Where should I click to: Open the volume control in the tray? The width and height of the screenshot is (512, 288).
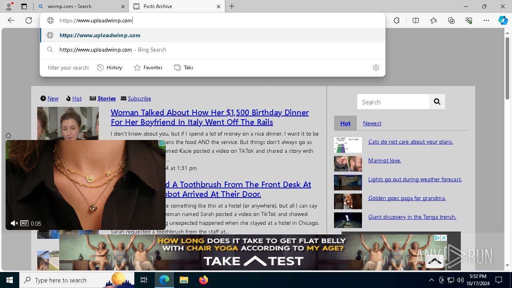coord(460,280)
